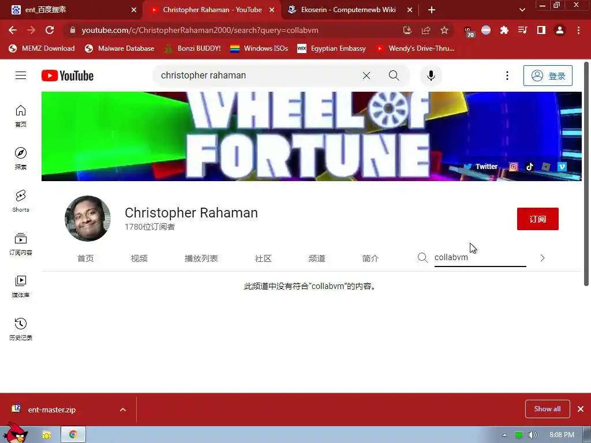591x443 pixels.
Task: Start voice search with the microphone
Action: (x=431, y=76)
